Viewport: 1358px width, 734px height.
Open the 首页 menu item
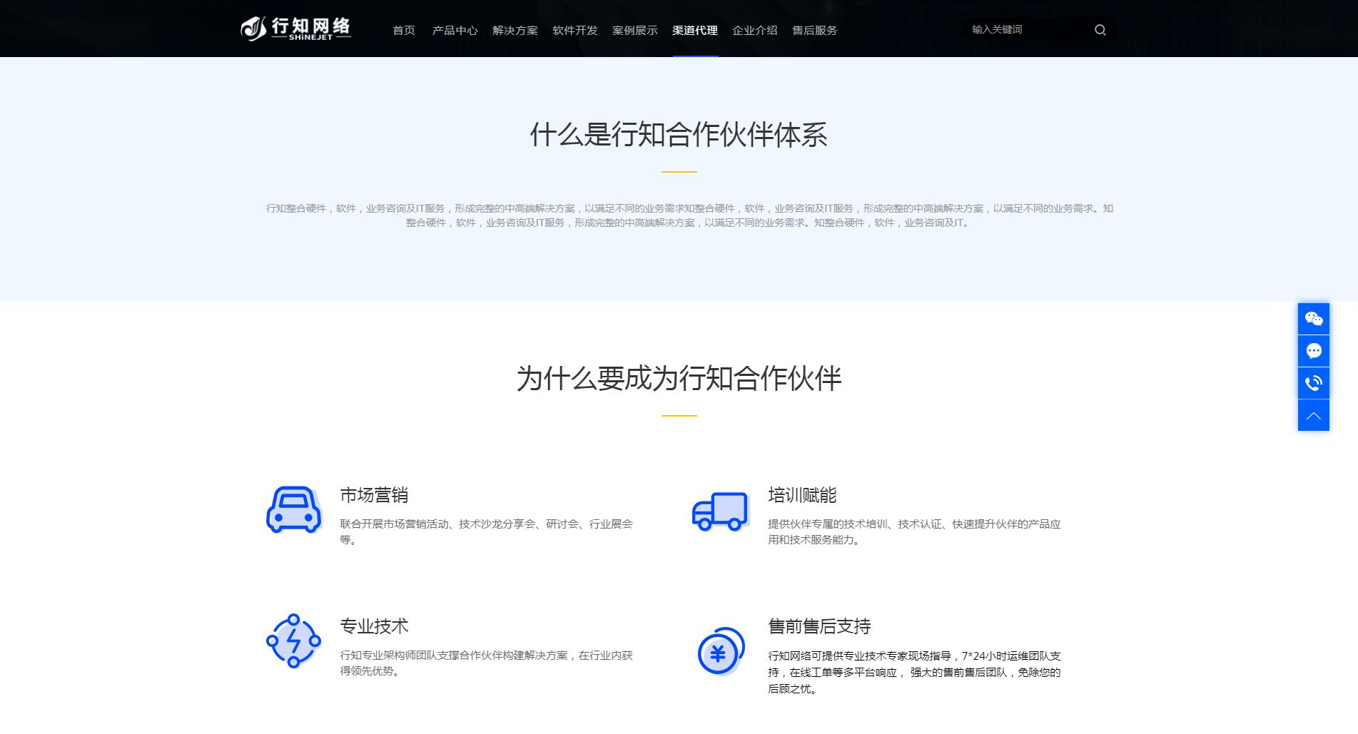click(x=403, y=31)
